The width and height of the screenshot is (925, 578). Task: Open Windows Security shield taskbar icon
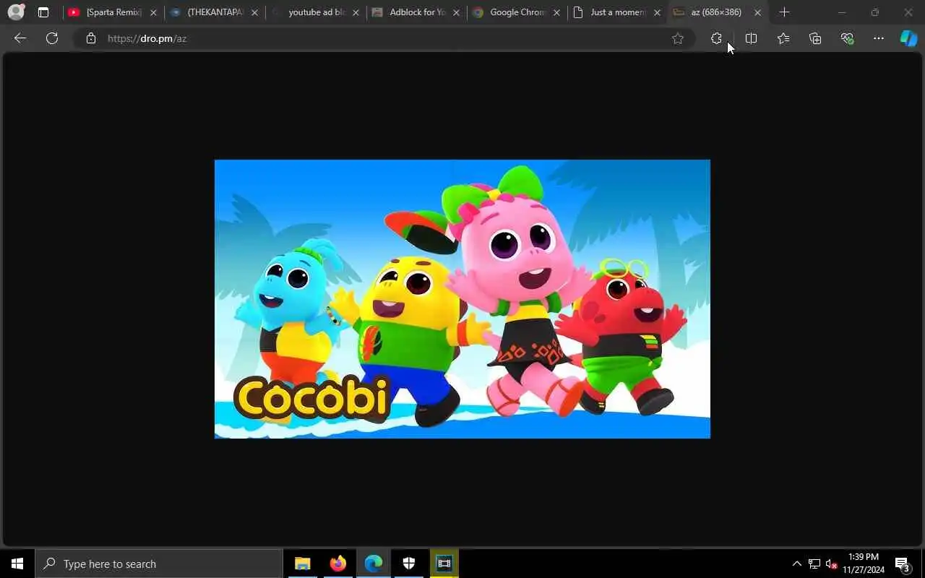[x=408, y=564]
